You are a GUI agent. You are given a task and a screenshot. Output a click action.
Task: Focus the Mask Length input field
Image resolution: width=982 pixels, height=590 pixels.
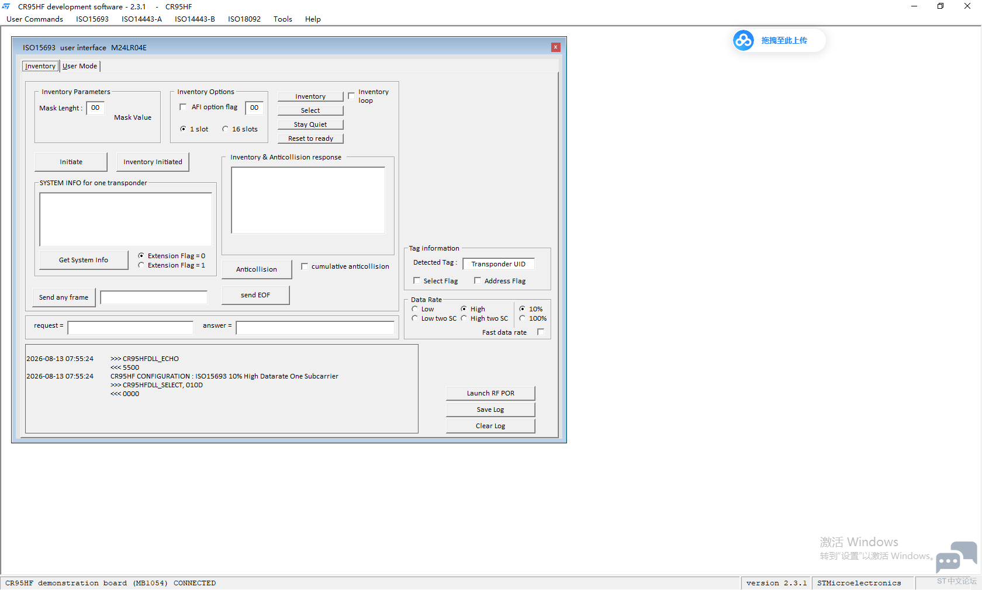[95, 108]
